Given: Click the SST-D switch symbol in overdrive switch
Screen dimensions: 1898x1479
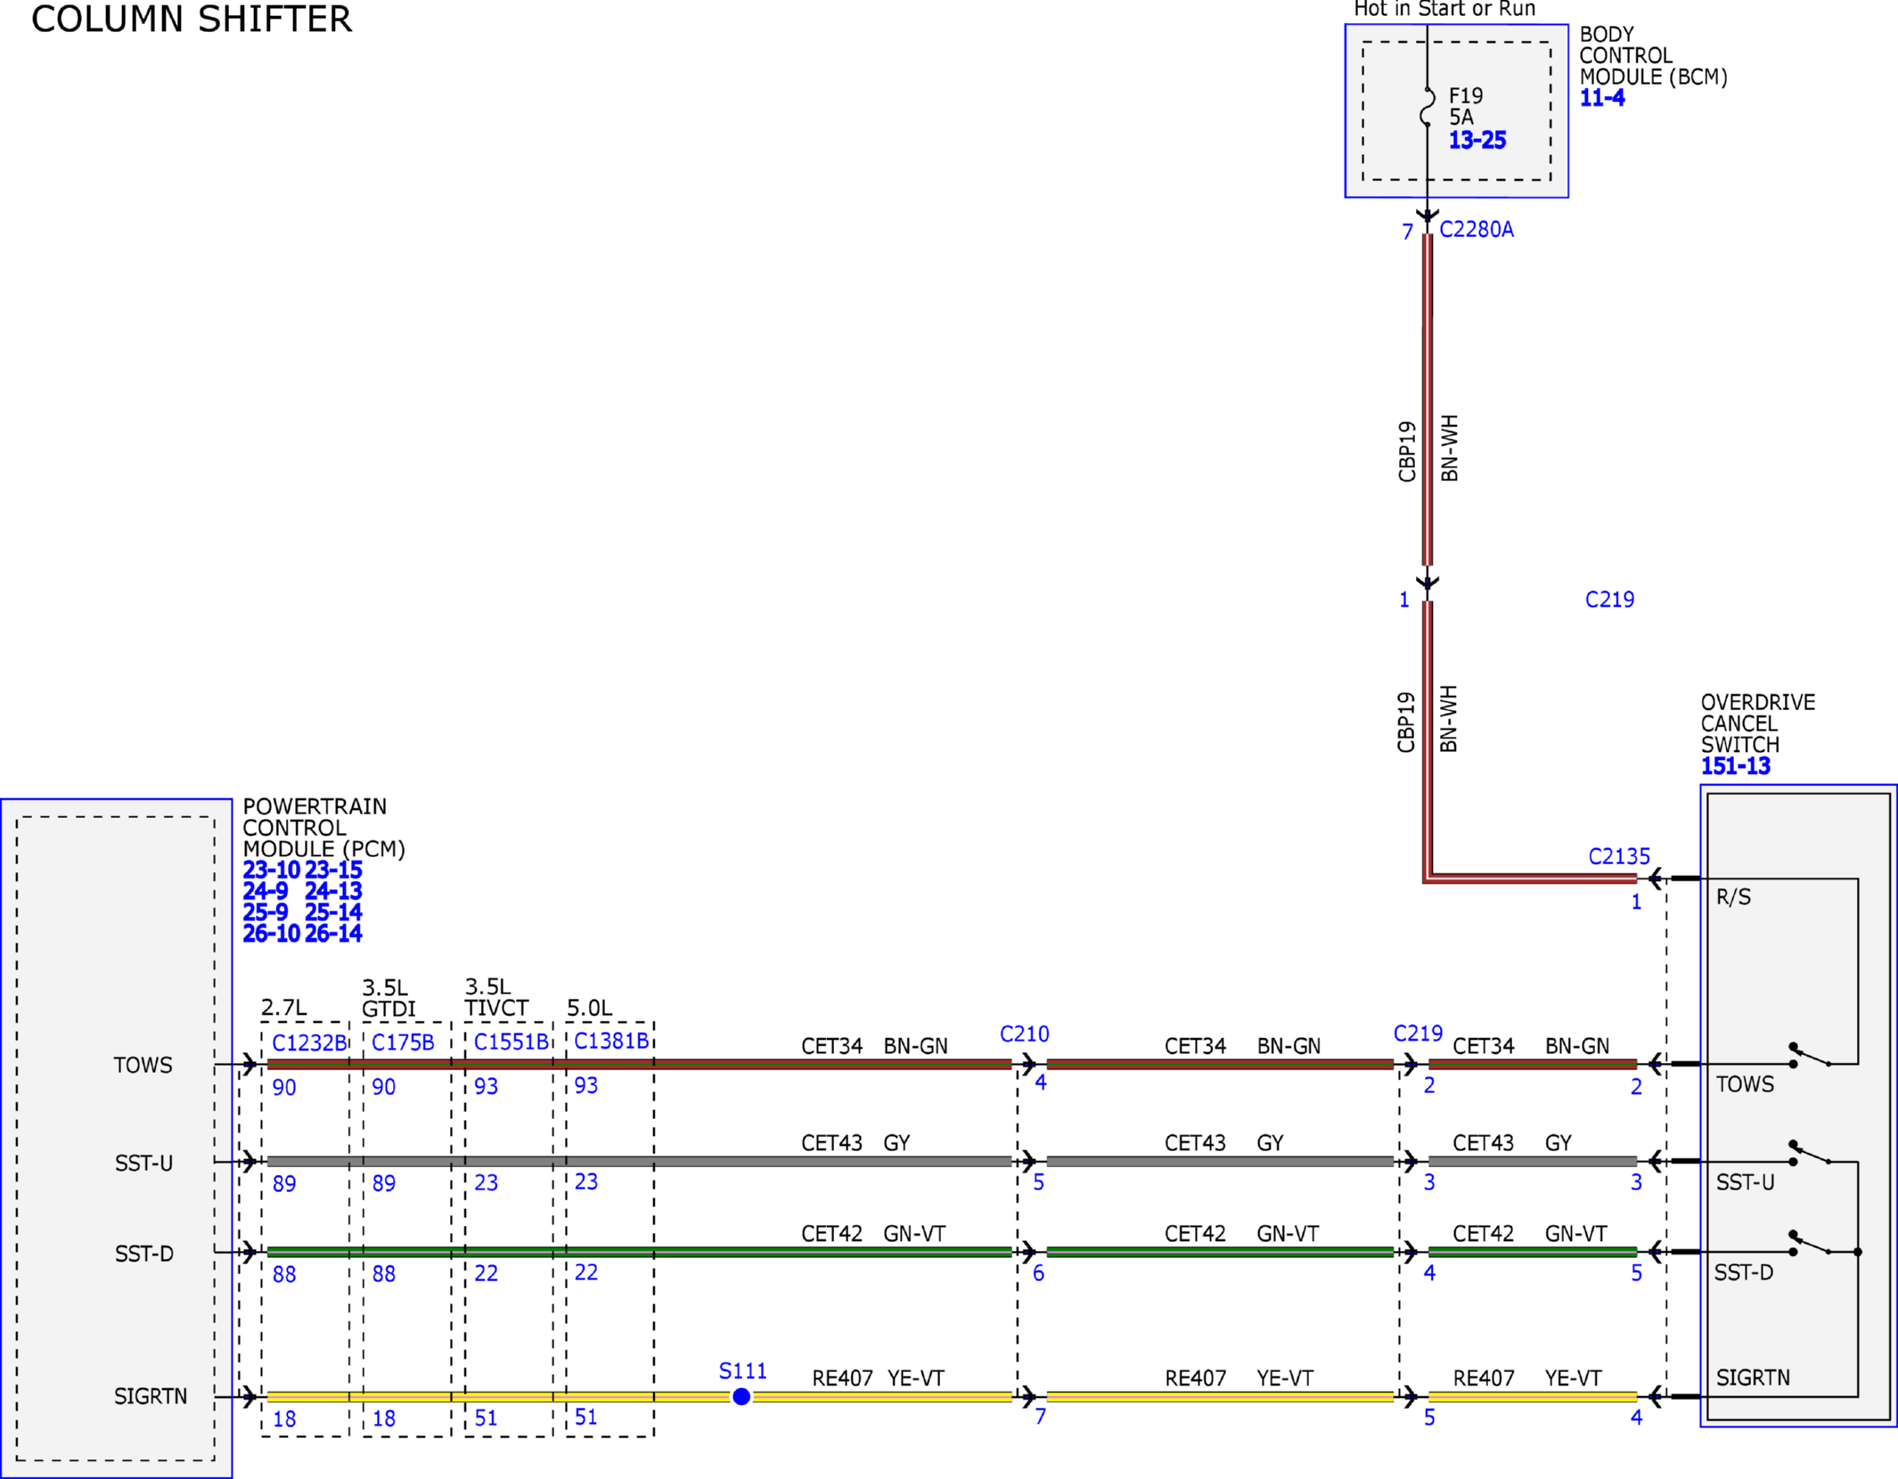Looking at the screenshot, I should pos(1810,1243).
